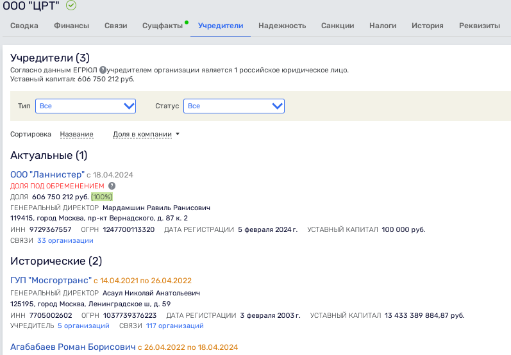Image resolution: width=511 pixels, height=355 pixels.
Task: Open the Налоги tab
Action: click(x=383, y=26)
